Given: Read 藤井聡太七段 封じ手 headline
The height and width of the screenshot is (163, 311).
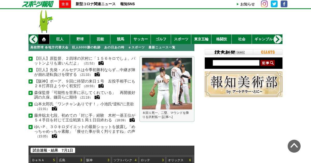Looking at the screenshot, I should pyautogui.click(x=85, y=118).
